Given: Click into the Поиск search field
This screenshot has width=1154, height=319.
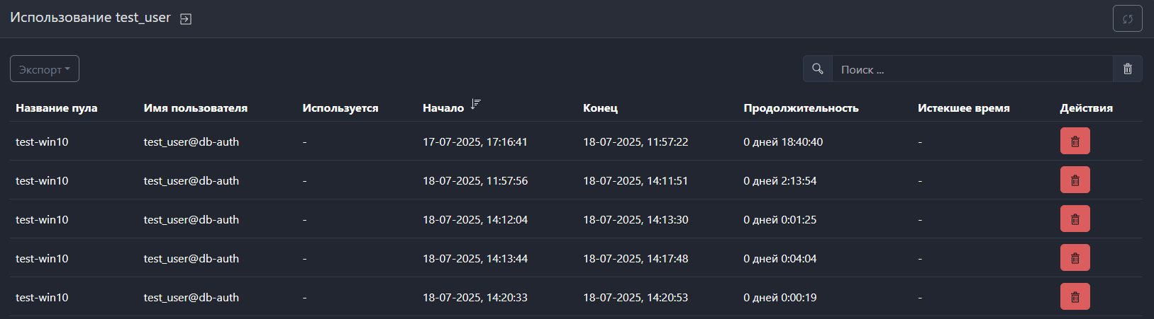Looking at the screenshot, I should click(x=972, y=69).
